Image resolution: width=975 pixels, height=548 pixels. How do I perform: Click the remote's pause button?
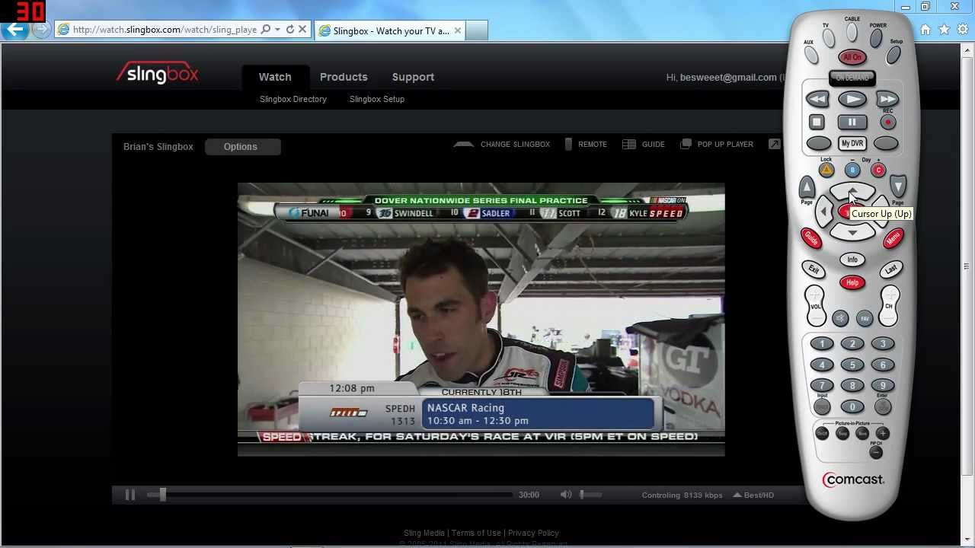852,122
